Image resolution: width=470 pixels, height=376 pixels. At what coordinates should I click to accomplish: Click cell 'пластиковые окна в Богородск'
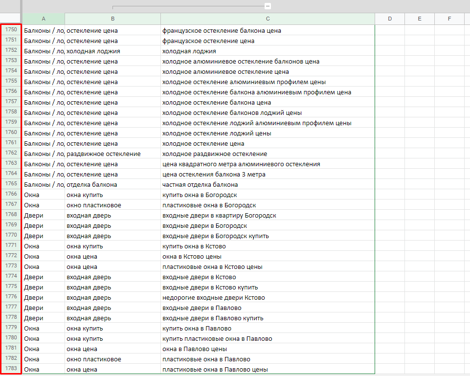click(x=268, y=205)
